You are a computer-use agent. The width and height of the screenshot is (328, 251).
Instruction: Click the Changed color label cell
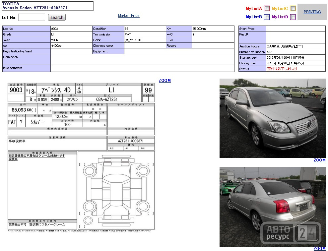(108, 46)
